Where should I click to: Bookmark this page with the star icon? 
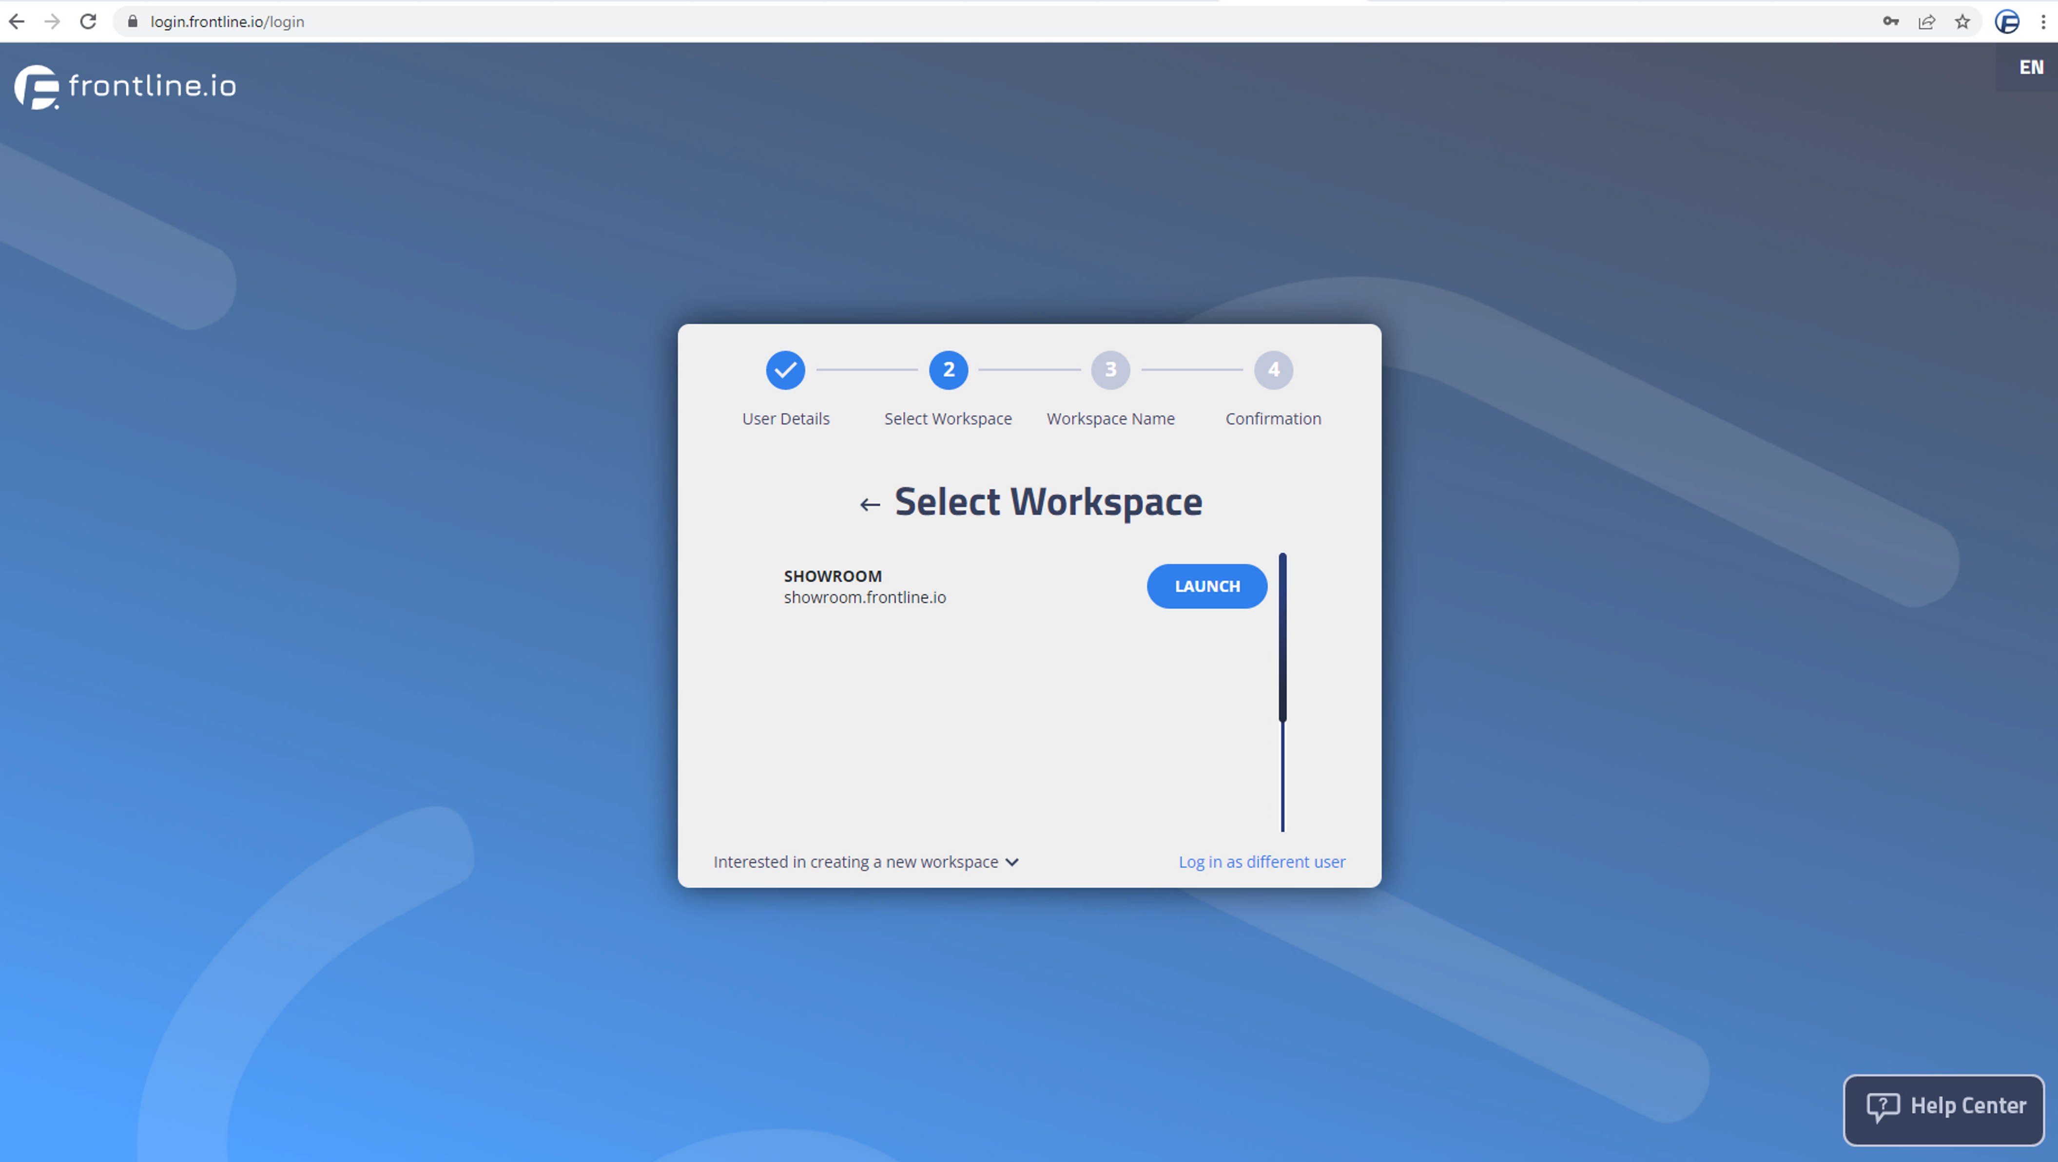[1962, 21]
